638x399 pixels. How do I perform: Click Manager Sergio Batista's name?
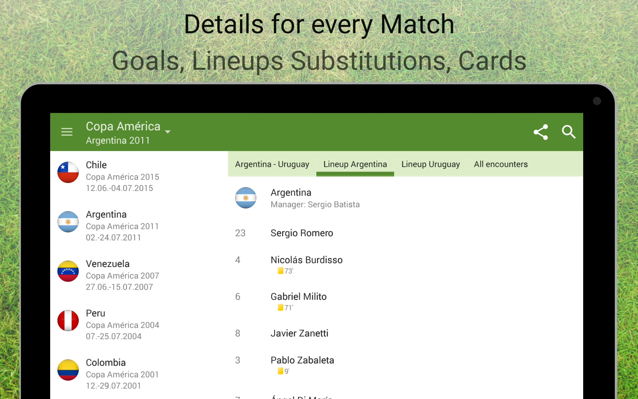315,204
